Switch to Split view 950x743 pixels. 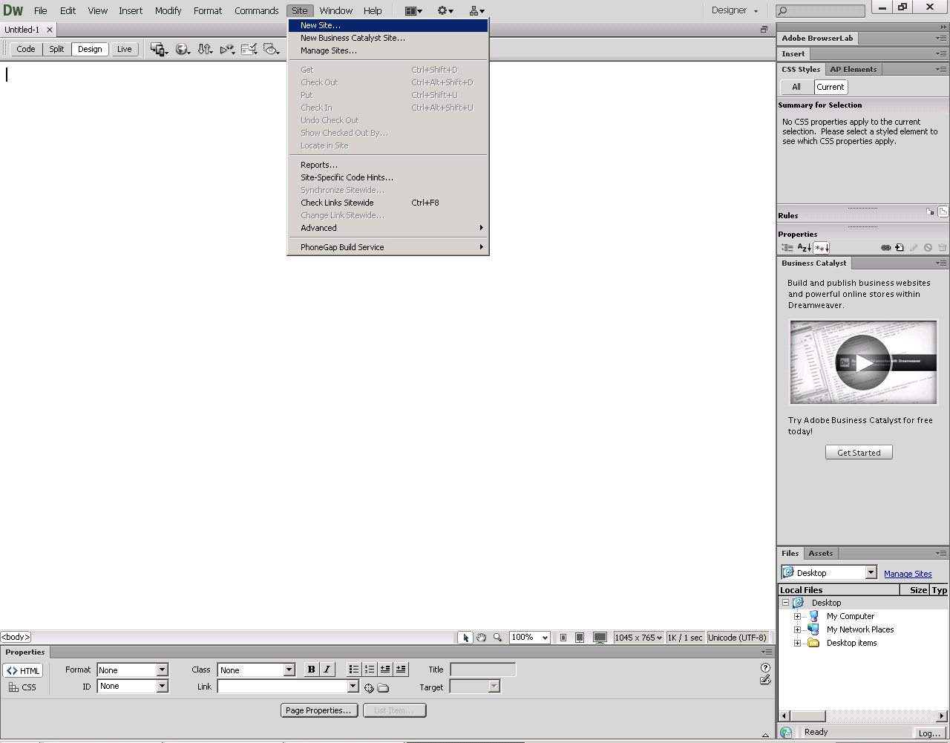pyautogui.click(x=56, y=49)
